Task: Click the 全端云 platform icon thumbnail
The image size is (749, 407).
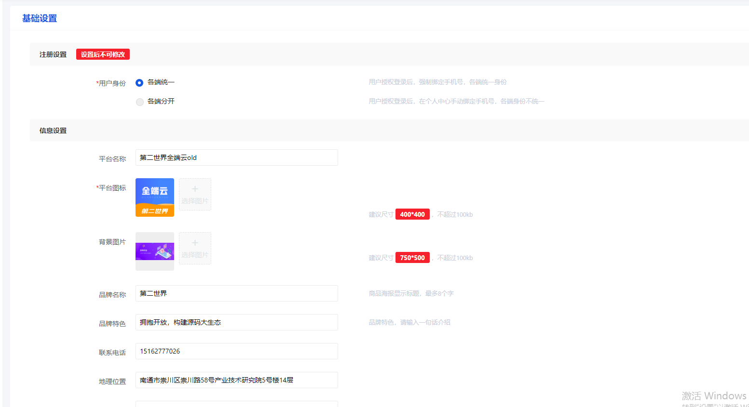Action: 155,197
